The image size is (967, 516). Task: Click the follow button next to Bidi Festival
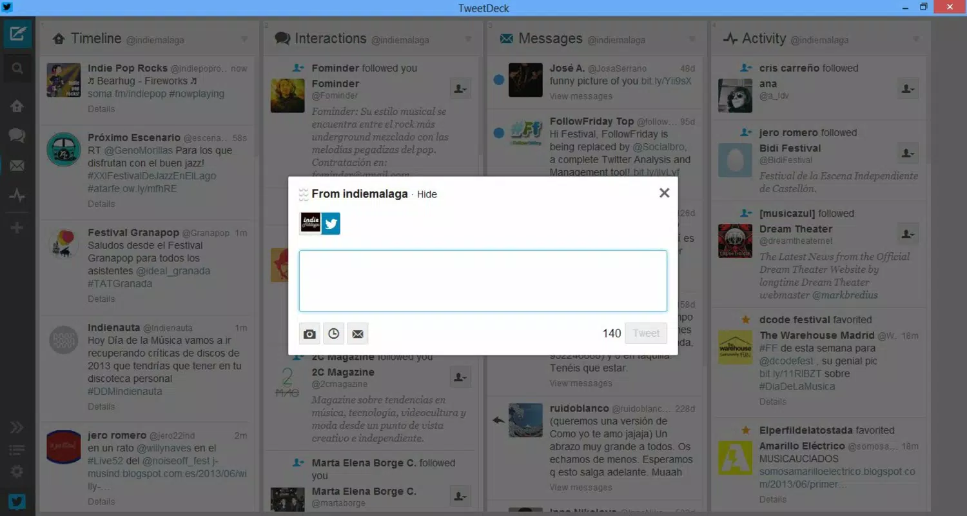click(908, 154)
